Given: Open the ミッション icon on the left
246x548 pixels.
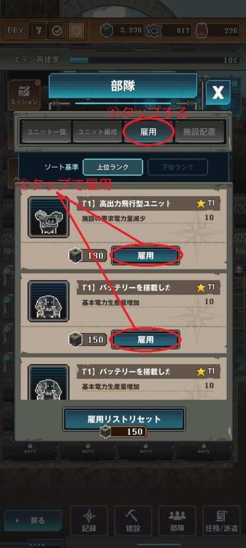Looking at the screenshot, I should tap(24, 94).
